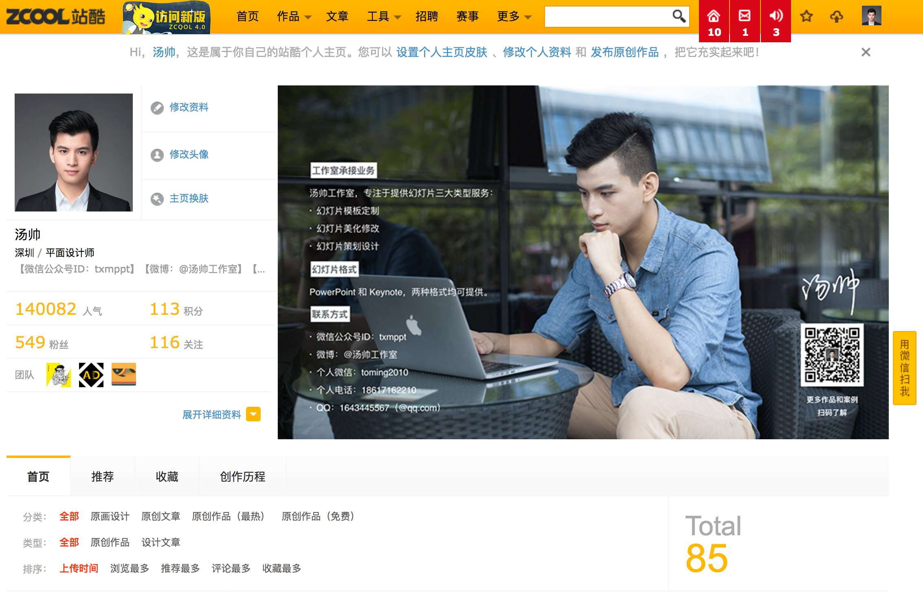
Task: Click the cloud upload icon
Action: pyautogui.click(x=836, y=17)
